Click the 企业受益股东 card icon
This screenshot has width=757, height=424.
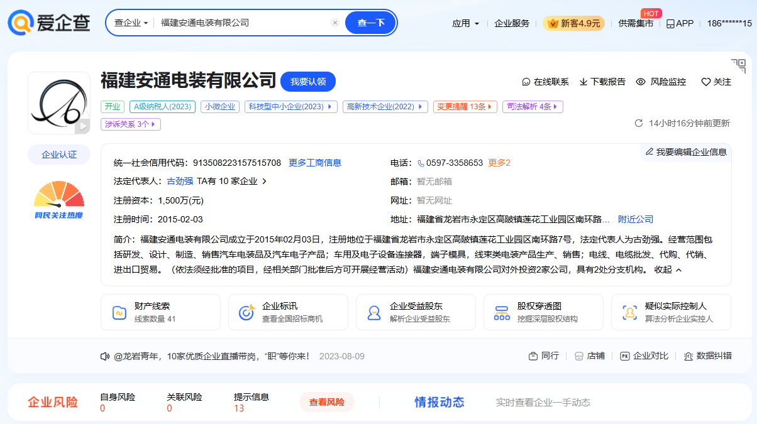[374, 312]
